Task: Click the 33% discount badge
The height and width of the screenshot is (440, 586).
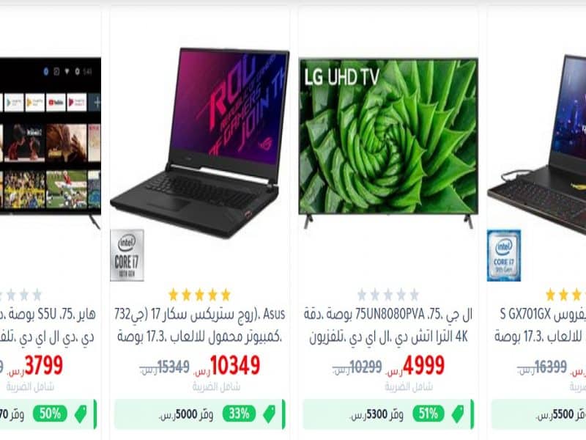Action: pyautogui.click(x=240, y=414)
